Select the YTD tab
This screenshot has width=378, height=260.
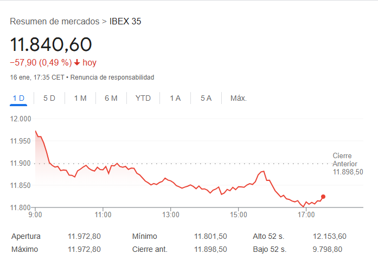point(143,98)
